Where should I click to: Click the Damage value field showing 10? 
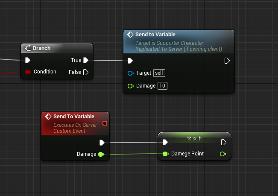162,86
